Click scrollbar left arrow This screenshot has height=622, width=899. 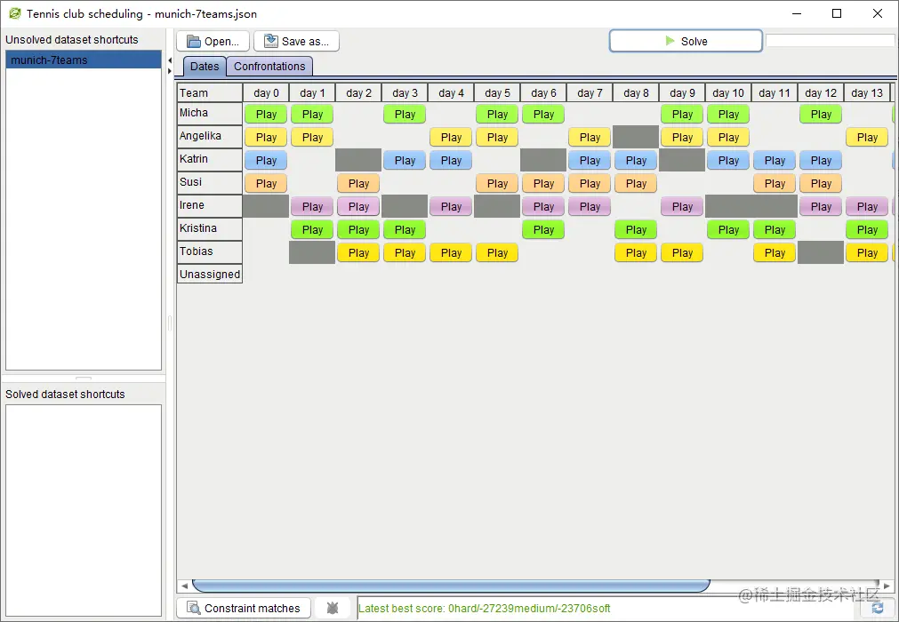pyautogui.click(x=184, y=586)
